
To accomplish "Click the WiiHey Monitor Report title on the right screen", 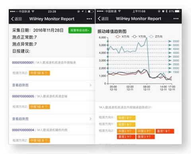I will click(138, 19).
